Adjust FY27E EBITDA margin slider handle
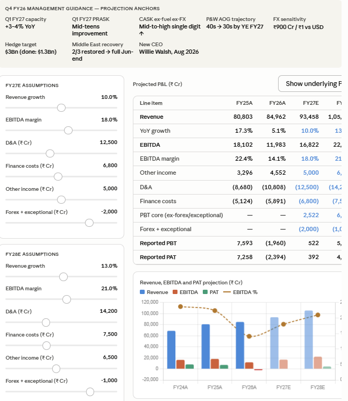Viewport: 348px width, 401px height. tap(68, 130)
